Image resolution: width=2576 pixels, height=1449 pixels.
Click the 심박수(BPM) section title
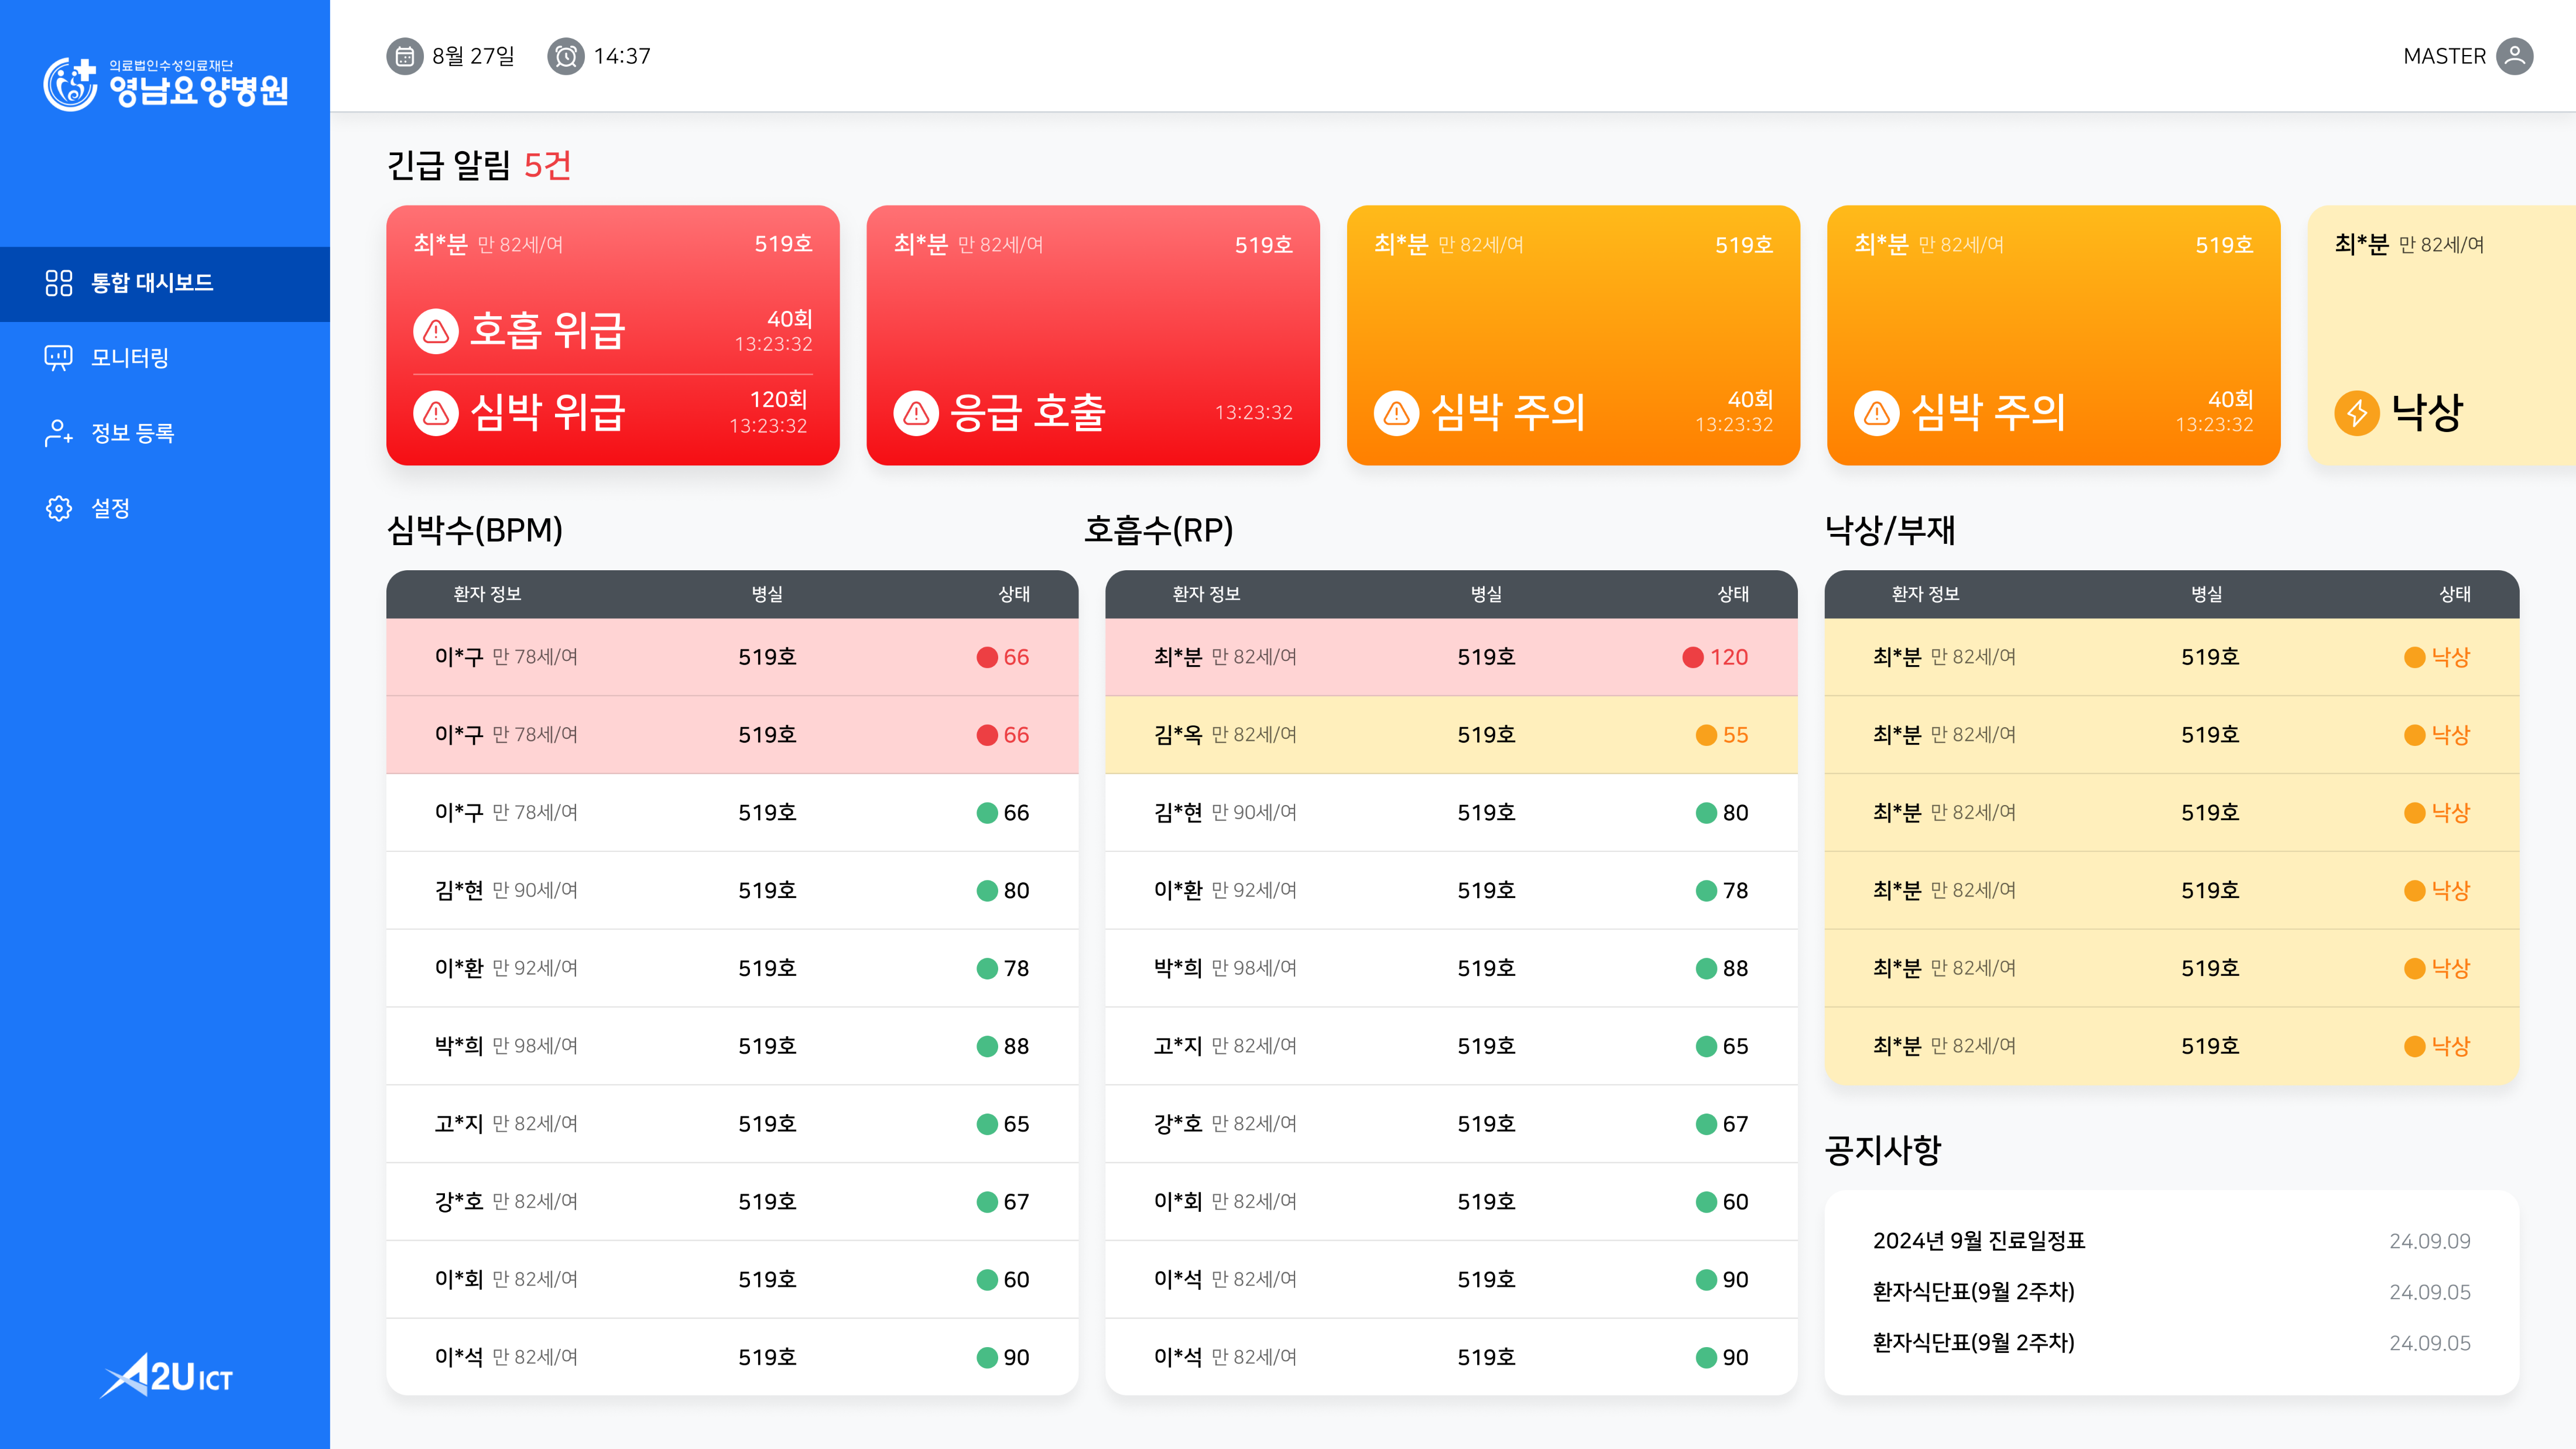tap(475, 530)
